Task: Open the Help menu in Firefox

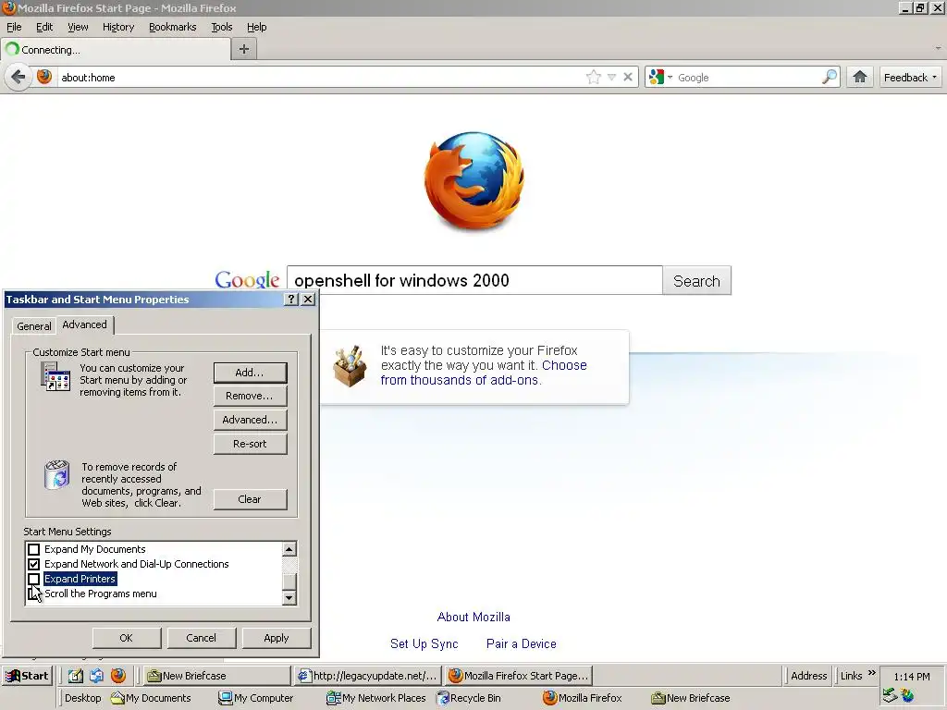Action: tap(257, 27)
